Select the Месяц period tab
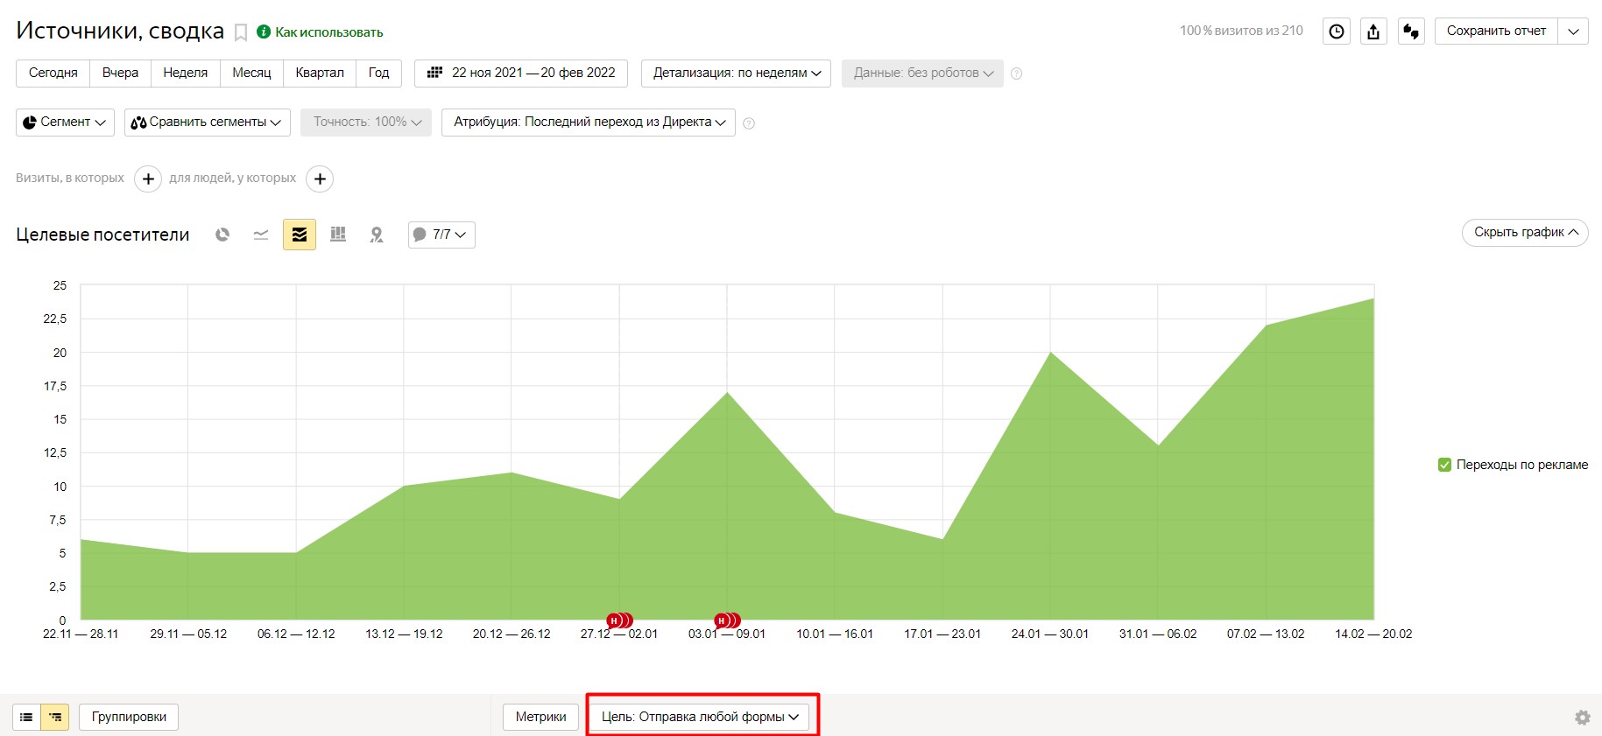The height and width of the screenshot is (736, 1602). click(251, 73)
